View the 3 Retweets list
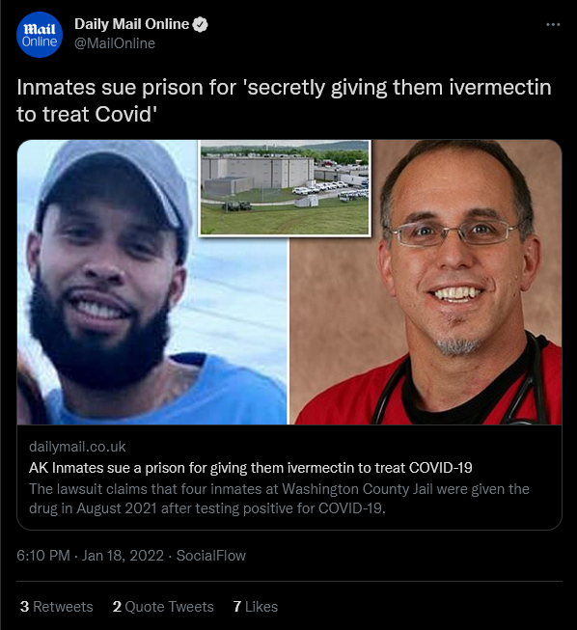Viewport: 577px width, 630px height. [x=56, y=606]
